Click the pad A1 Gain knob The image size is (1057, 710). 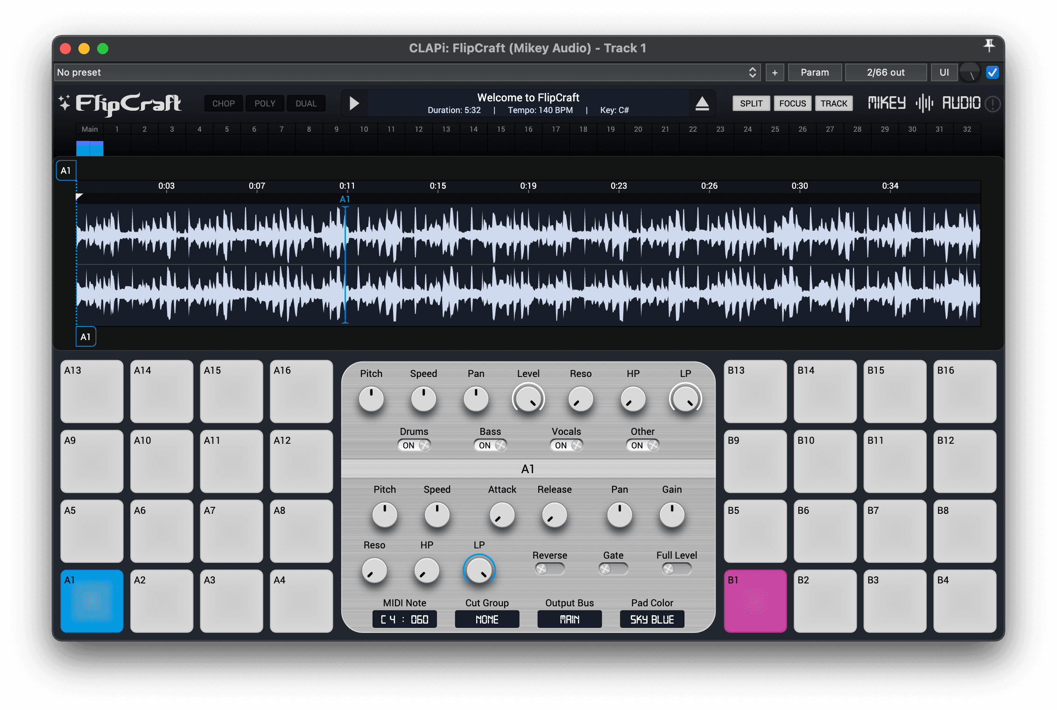[672, 515]
